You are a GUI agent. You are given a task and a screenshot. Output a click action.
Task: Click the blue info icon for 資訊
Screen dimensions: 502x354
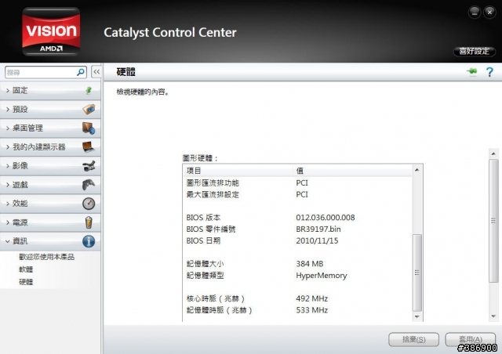click(x=89, y=241)
